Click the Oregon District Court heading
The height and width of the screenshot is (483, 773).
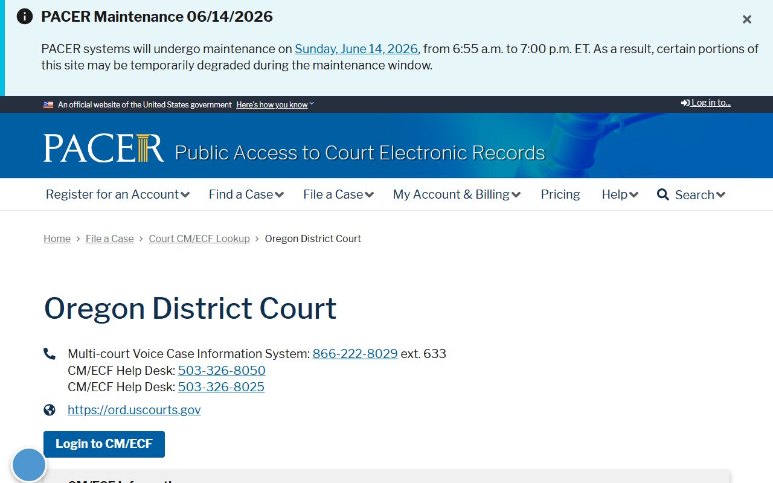coord(190,308)
